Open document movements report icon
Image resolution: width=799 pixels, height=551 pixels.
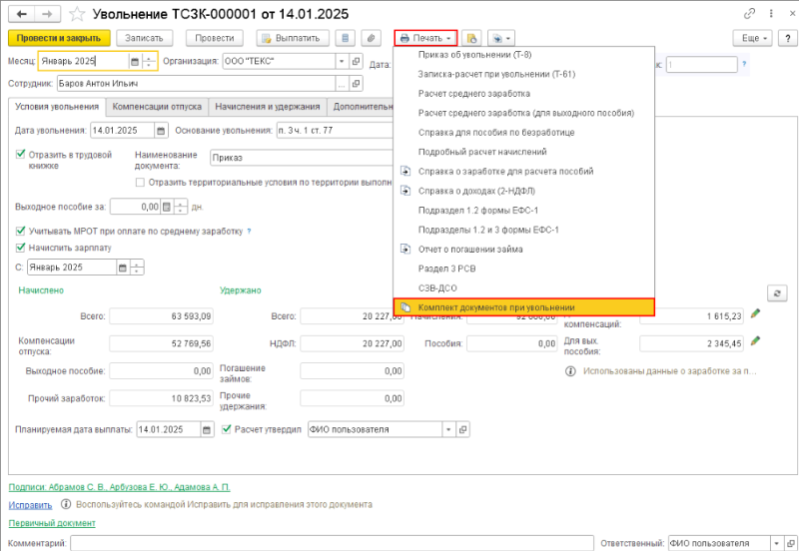click(x=471, y=38)
